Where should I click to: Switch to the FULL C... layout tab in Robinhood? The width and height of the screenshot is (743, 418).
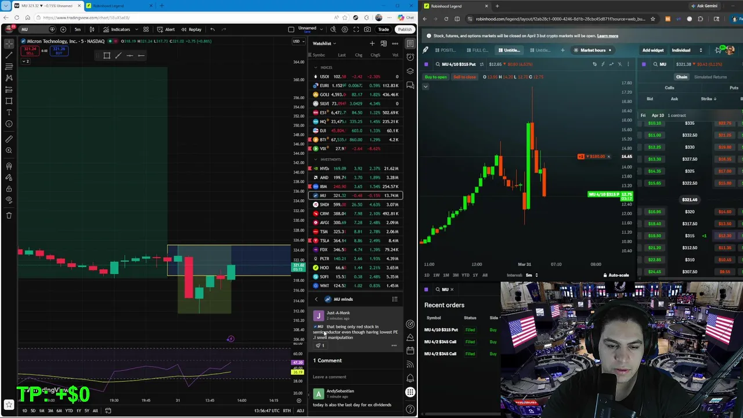tap(477, 50)
